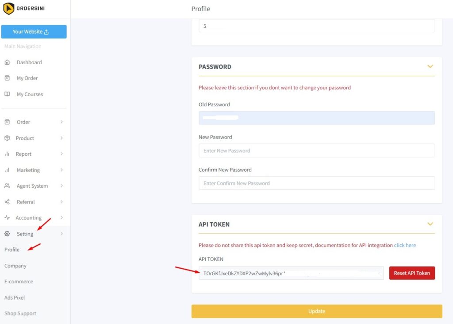Collapse the API TOKEN section chevron
Image resolution: width=453 pixels, height=324 pixels.
pos(430,224)
